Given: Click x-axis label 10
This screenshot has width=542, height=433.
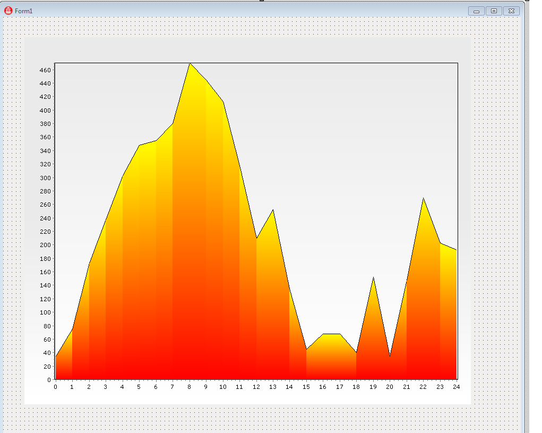Looking at the screenshot, I should tap(222, 387).
